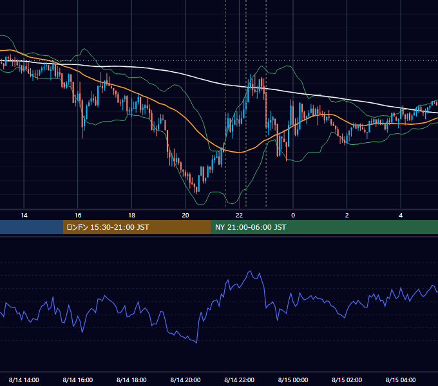Click the 22 hour axis label
438x386 pixels.
pyautogui.click(x=239, y=215)
